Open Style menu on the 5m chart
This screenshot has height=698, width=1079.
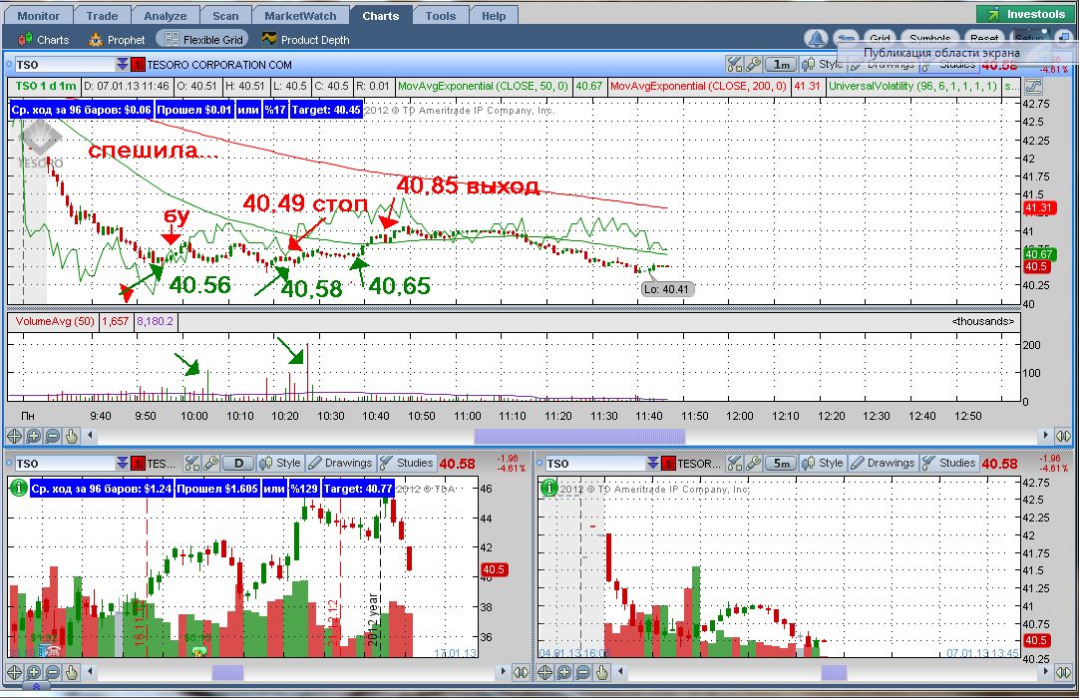(823, 464)
